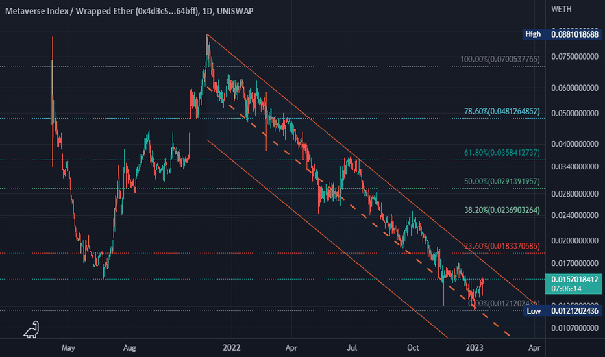The image size is (605, 357).
Task: Click the 0.0750000000 price axis value
Action: (x=574, y=56)
